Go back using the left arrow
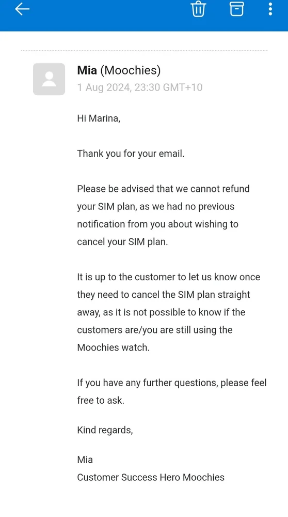 (22, 9)
